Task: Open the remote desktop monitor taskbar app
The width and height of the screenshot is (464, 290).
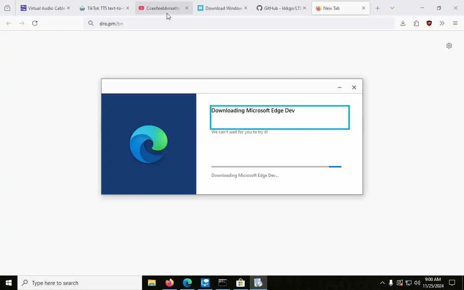Action: pyautogui.click(x=205, y=283)
